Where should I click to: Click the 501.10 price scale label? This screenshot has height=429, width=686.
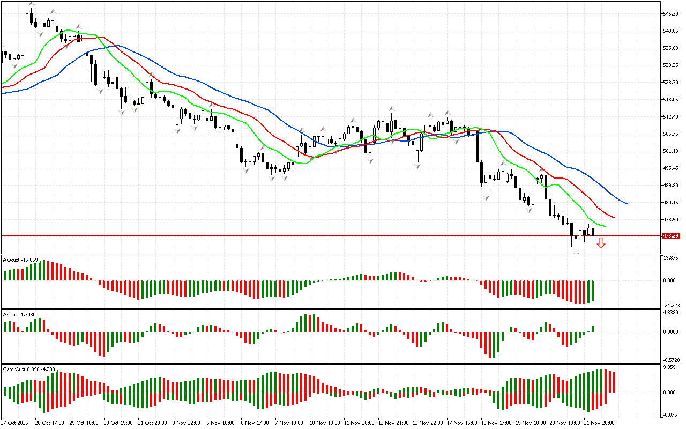pos(671,151)
